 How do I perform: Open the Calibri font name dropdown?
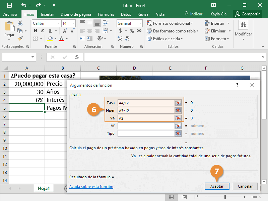coord(58,23)
